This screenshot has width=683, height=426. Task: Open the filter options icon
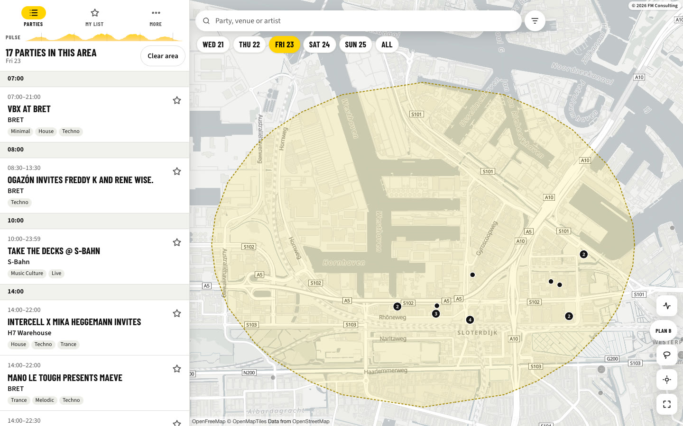535,21
